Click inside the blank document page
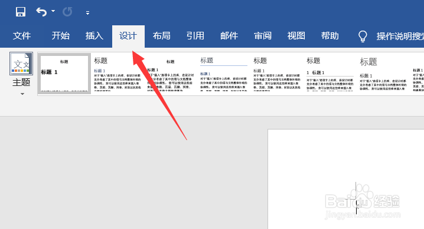Viewport: 424px width, 229px height. click(x=346, y=179)
